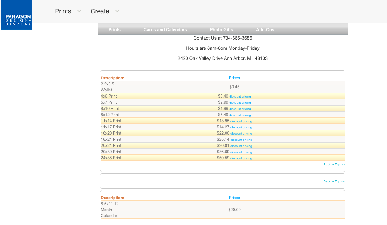The image size is (387, 225).
Task: Open the Photo Gifts tab
Action: pyautogui.click(x=221, y=30)
